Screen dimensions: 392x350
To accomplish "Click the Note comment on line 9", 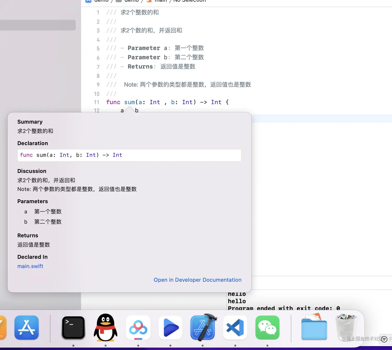I will pos(179,85).
